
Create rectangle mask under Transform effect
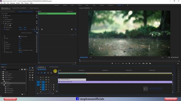point(8,26)
